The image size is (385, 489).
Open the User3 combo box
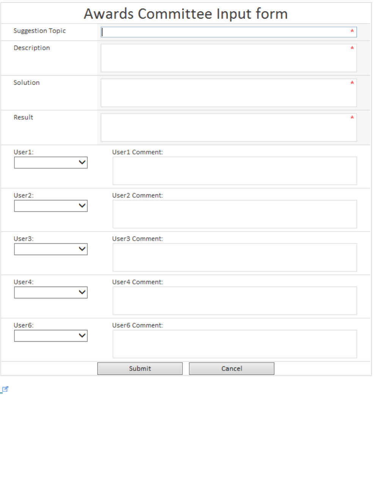[51, 249]
